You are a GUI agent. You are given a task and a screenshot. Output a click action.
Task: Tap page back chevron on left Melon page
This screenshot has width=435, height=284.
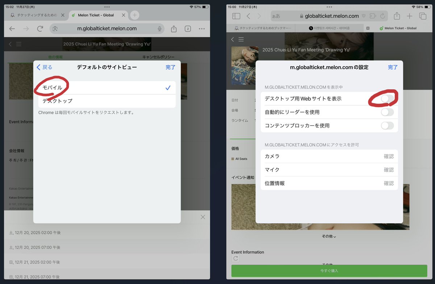tap(10, 44)
